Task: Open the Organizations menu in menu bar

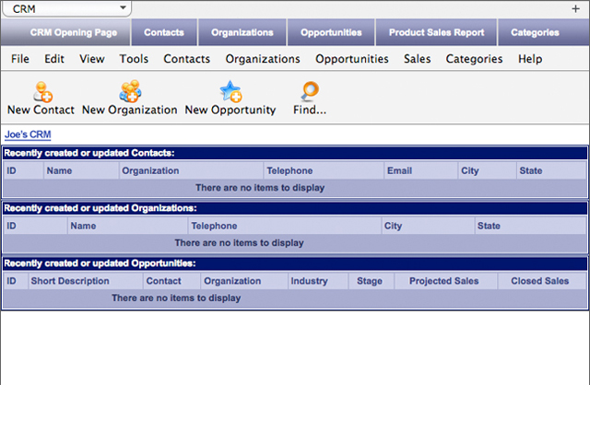Action: coord(263,59)
